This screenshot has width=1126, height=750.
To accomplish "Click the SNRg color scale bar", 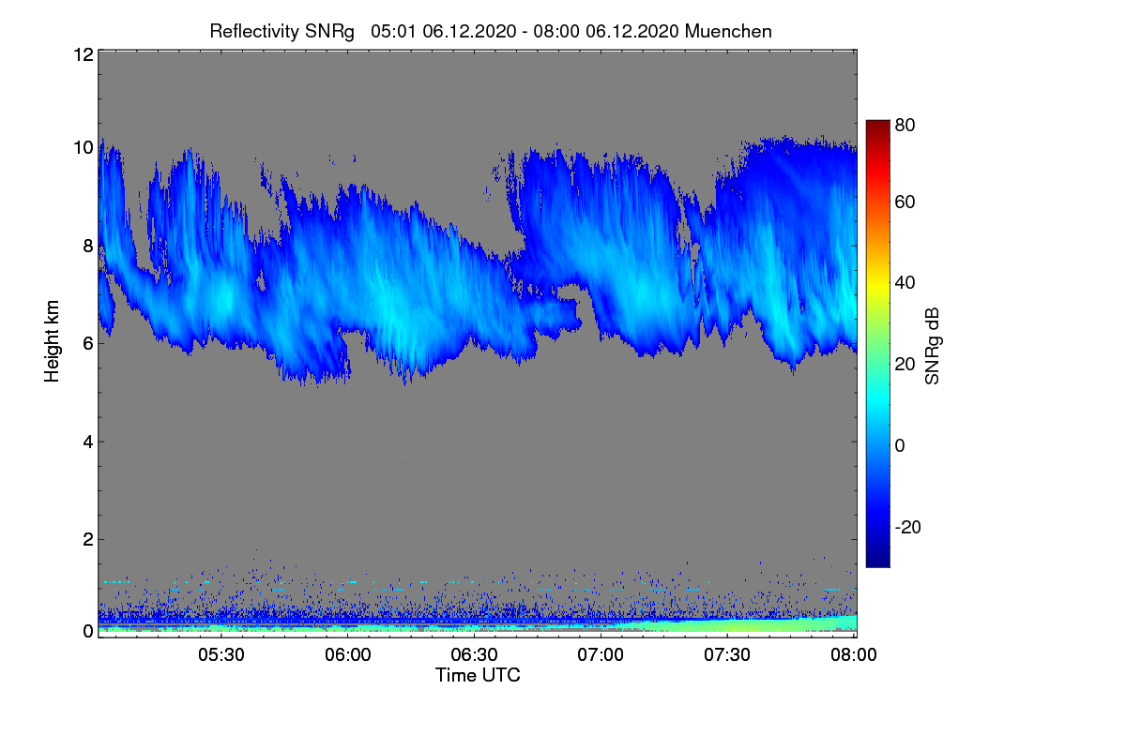I will coord(877,343).
